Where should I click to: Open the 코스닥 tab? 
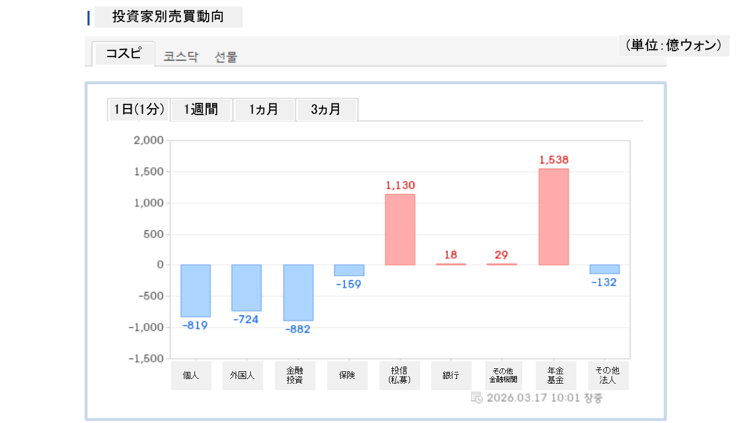(181, 57)
